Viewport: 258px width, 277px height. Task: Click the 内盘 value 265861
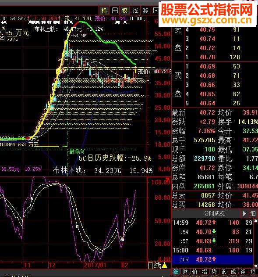pos(205,186)
